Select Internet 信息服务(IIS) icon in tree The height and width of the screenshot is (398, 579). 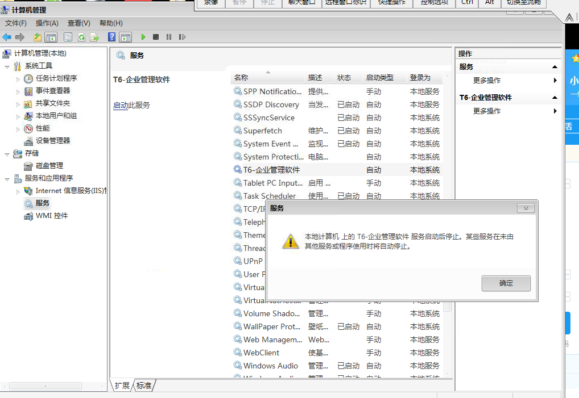coord(28,191)
